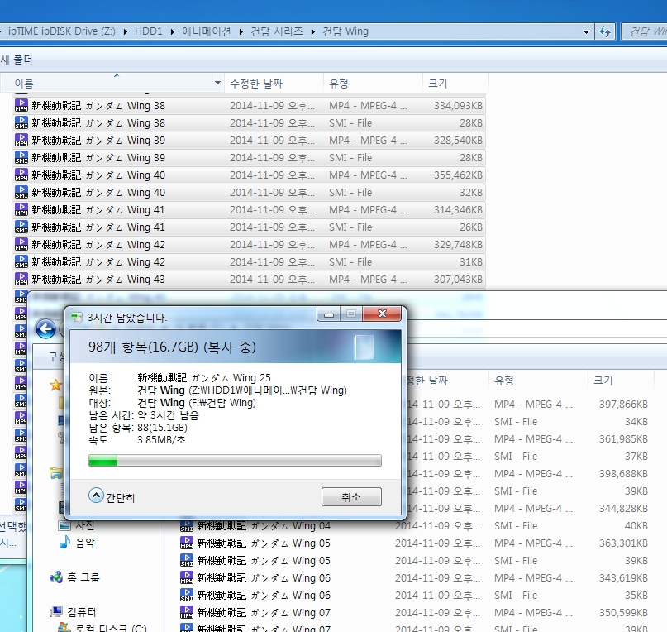The image size is (667, 632).
Task: Click the Homegroup (홈 그룹) icon
Action: coord(56,577)
